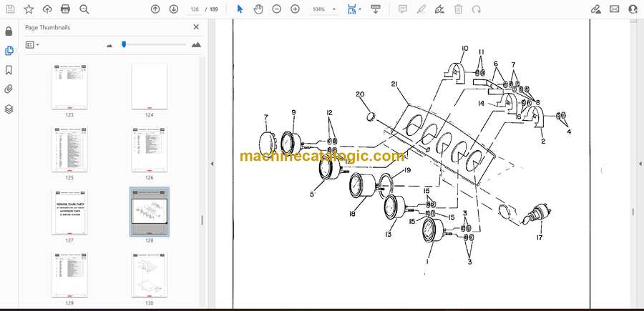Click the fit page width tool

pos(351,9)
